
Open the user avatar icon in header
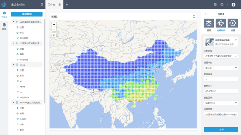pos(233,5)
